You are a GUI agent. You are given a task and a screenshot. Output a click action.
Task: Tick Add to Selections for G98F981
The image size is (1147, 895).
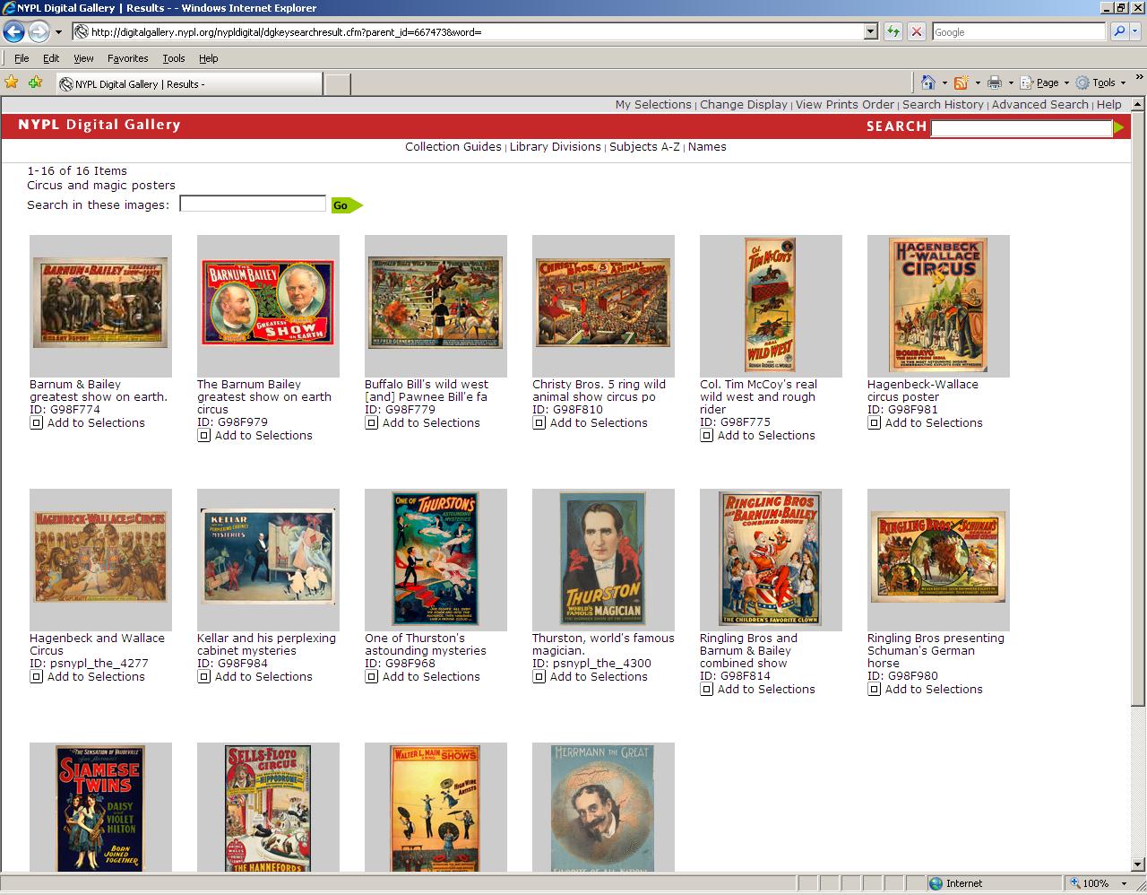pos(875,423)
